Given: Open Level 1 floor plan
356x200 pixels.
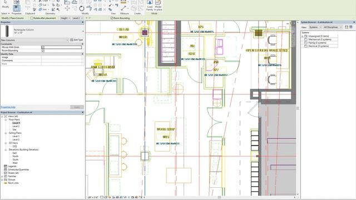Looking at the screenshot, I should (16, 123).
